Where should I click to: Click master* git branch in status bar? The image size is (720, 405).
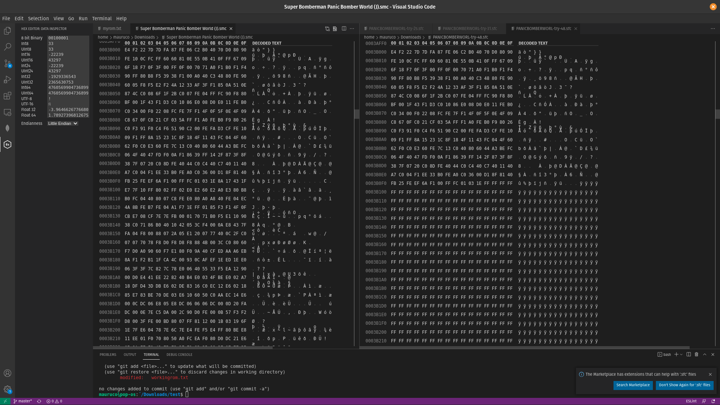(22, 401)
